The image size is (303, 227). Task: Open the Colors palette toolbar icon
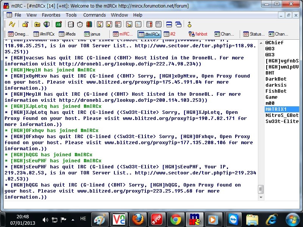pyautogui.click(x=89, y=24)
